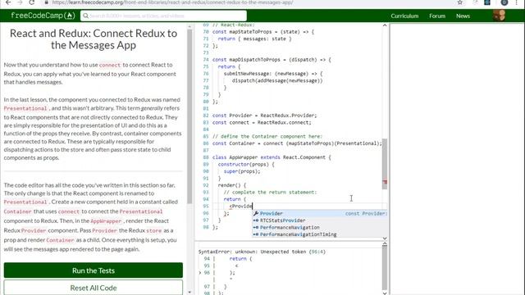Click the user profile avatar

tap(499, 16)
